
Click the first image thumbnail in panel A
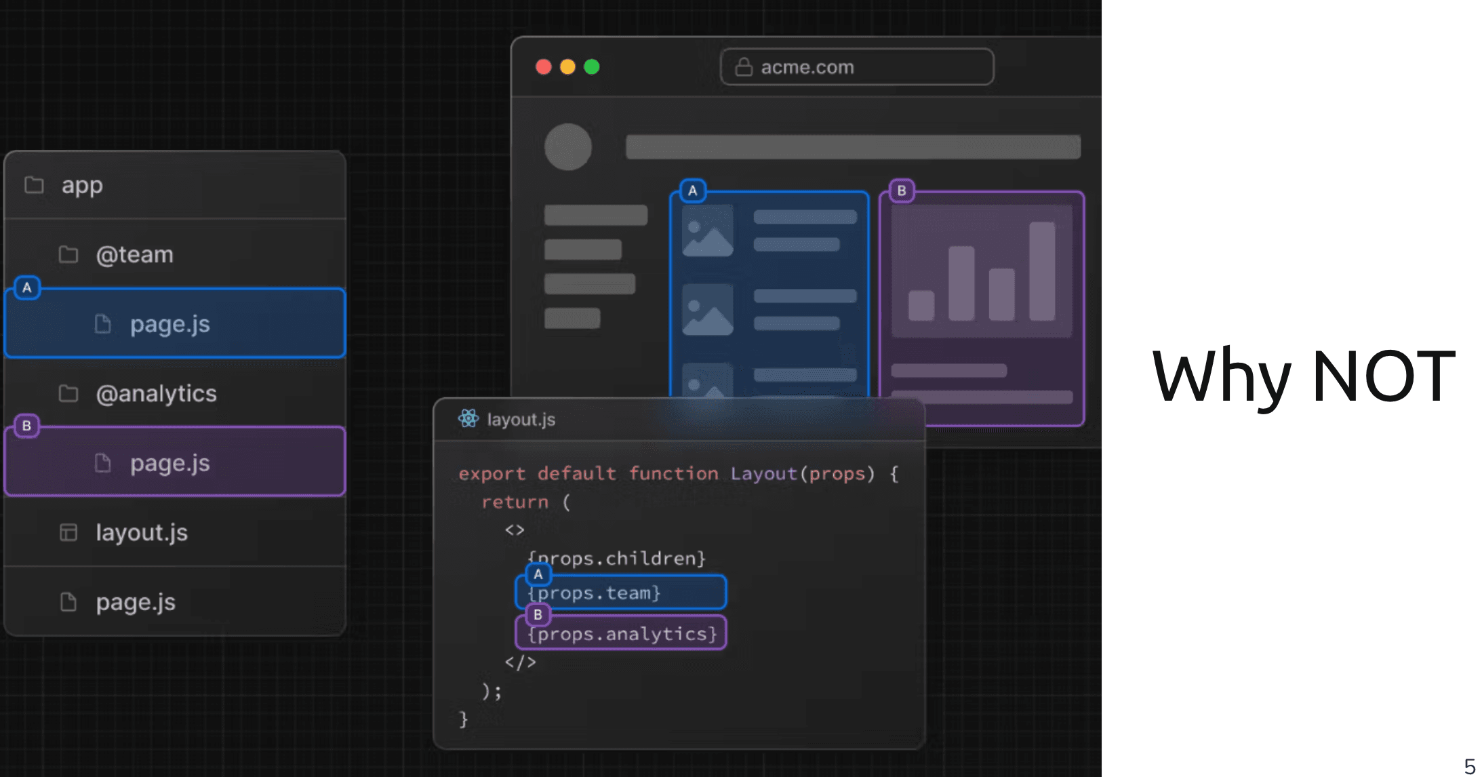point(708,231)
